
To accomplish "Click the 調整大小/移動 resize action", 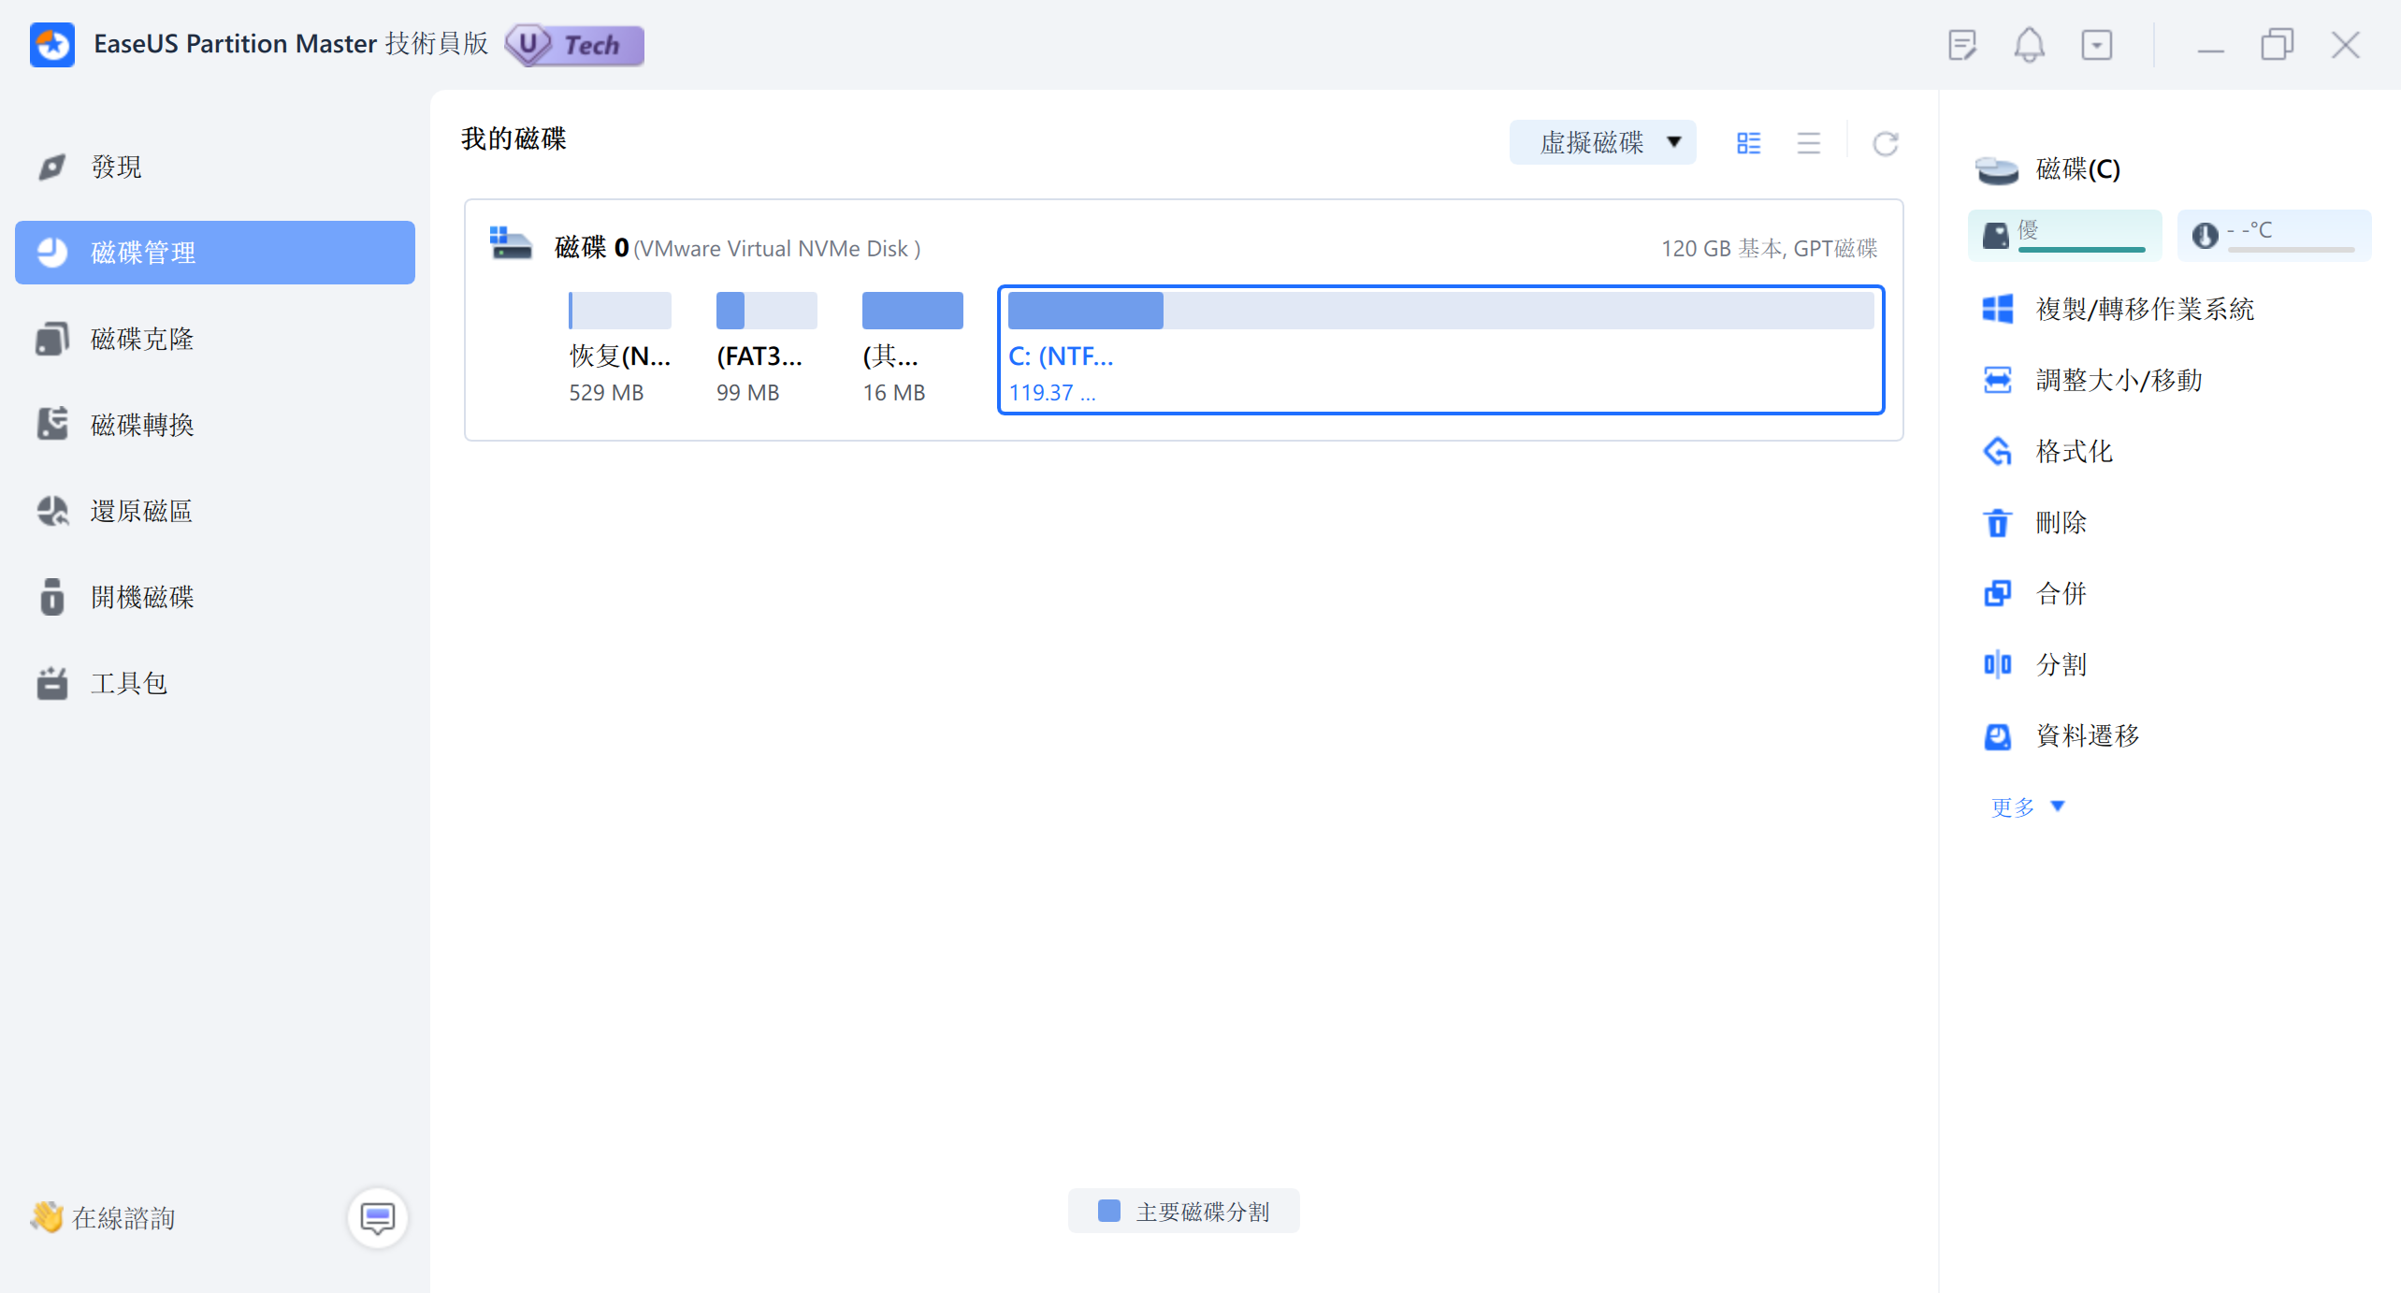I will (2119, 380).
